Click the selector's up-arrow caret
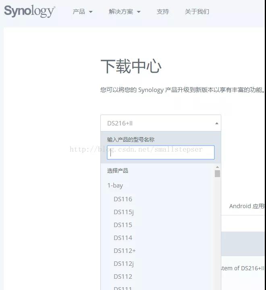Image resolution: width=266 pixels, height=290 pixels. click(217, 123)
